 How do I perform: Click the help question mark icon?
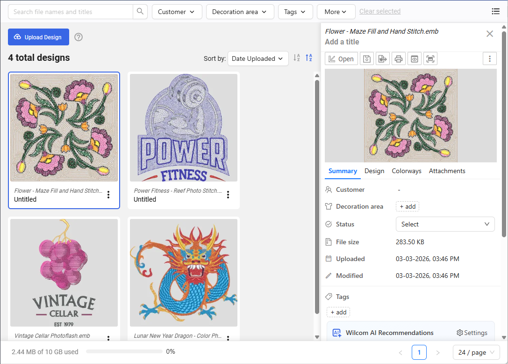point(79,37)
